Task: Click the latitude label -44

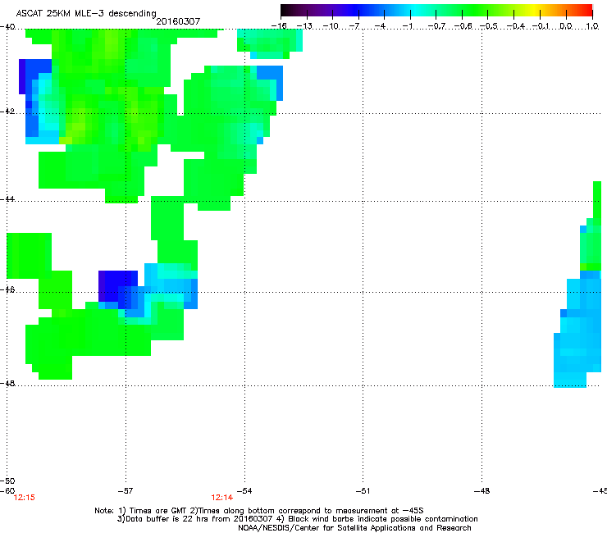Action: tap(7, 199)
